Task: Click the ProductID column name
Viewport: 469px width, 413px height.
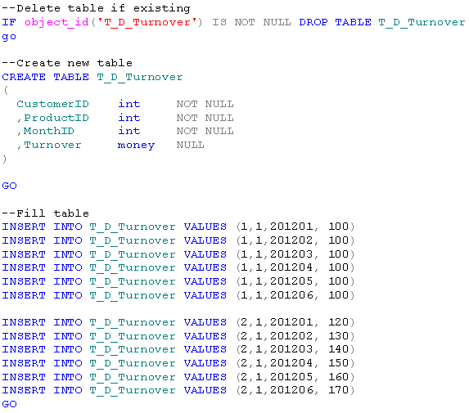Action: [56, 118]
